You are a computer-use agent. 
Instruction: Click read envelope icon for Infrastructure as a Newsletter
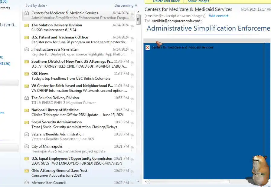pos(27,49)
